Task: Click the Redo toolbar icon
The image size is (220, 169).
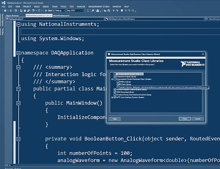Action: click(x=39, y=10)
